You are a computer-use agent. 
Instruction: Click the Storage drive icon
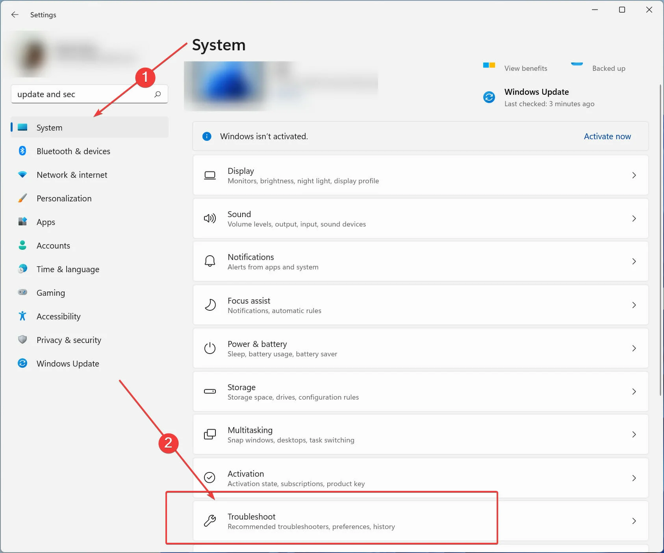(210, 391)
